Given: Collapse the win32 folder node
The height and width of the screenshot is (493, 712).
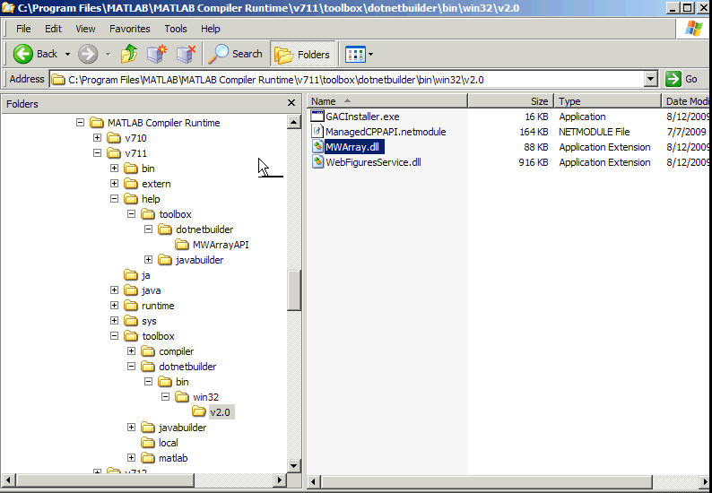Looking at the screenshot, I should pos(165,397).
